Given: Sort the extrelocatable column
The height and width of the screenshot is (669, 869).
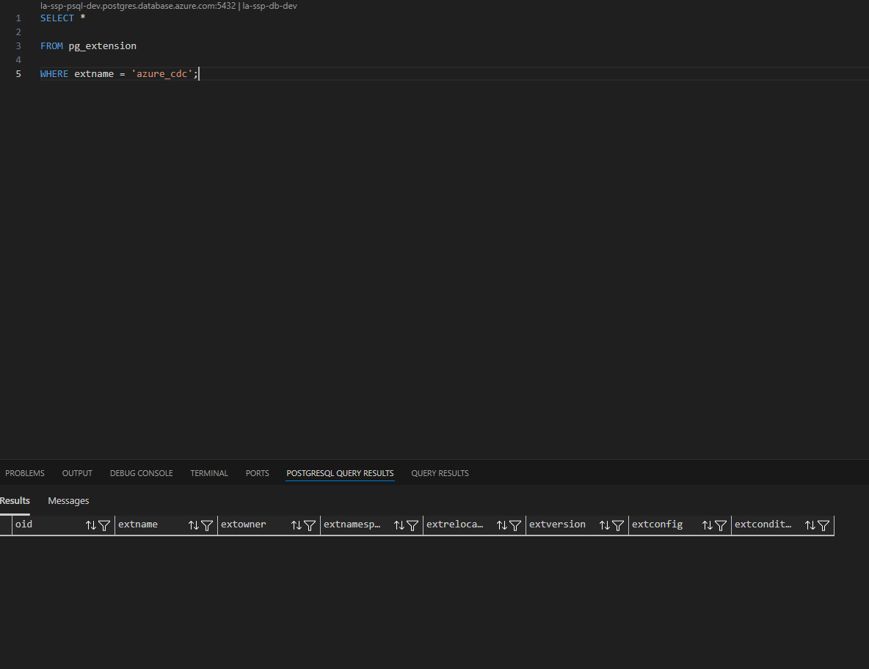Looking at the screenshot, I should [502, 525].
